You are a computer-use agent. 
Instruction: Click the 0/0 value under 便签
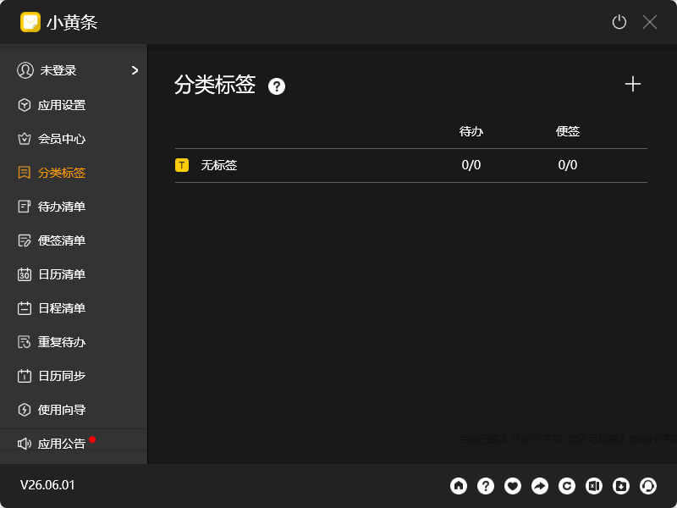567,165
